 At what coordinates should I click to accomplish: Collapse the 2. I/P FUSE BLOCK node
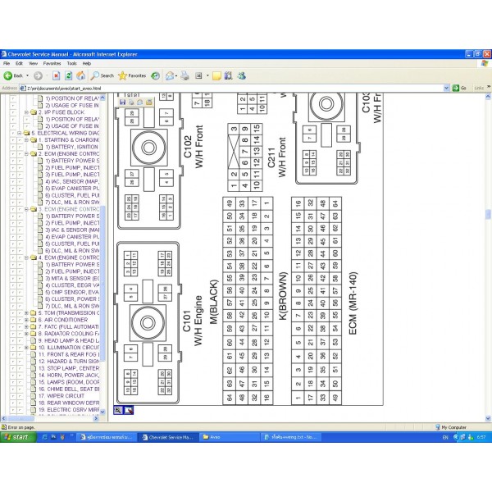tap(27, 112)
